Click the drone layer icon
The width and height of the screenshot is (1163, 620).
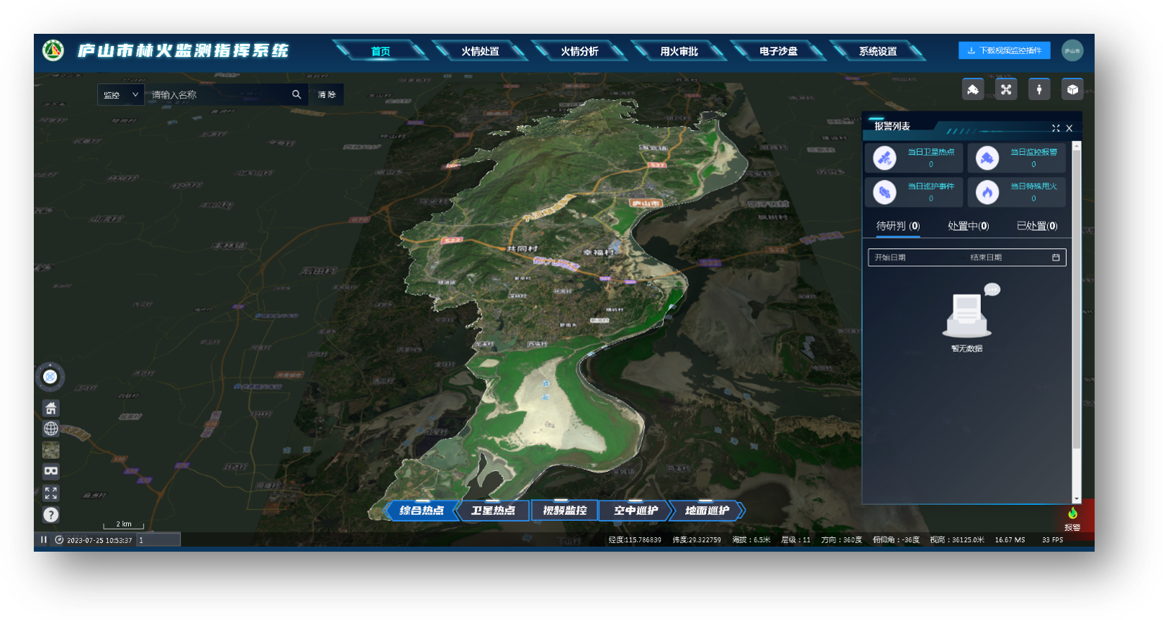1006,90
